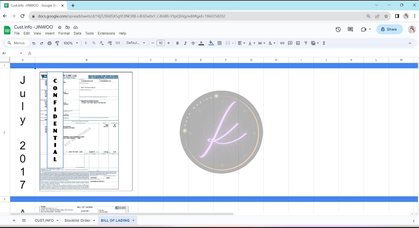Image resolution: width=419 pixels, height=228 pixels.
Task: Open text rotation dropdown
Action: 272,43
